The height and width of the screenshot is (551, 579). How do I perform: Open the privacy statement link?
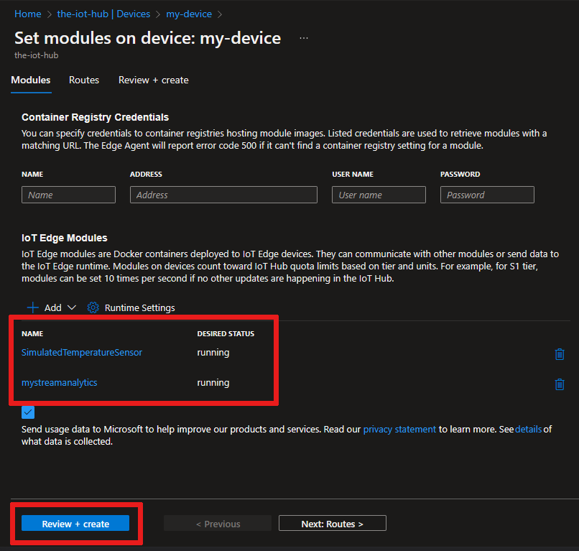pos(399,429)
